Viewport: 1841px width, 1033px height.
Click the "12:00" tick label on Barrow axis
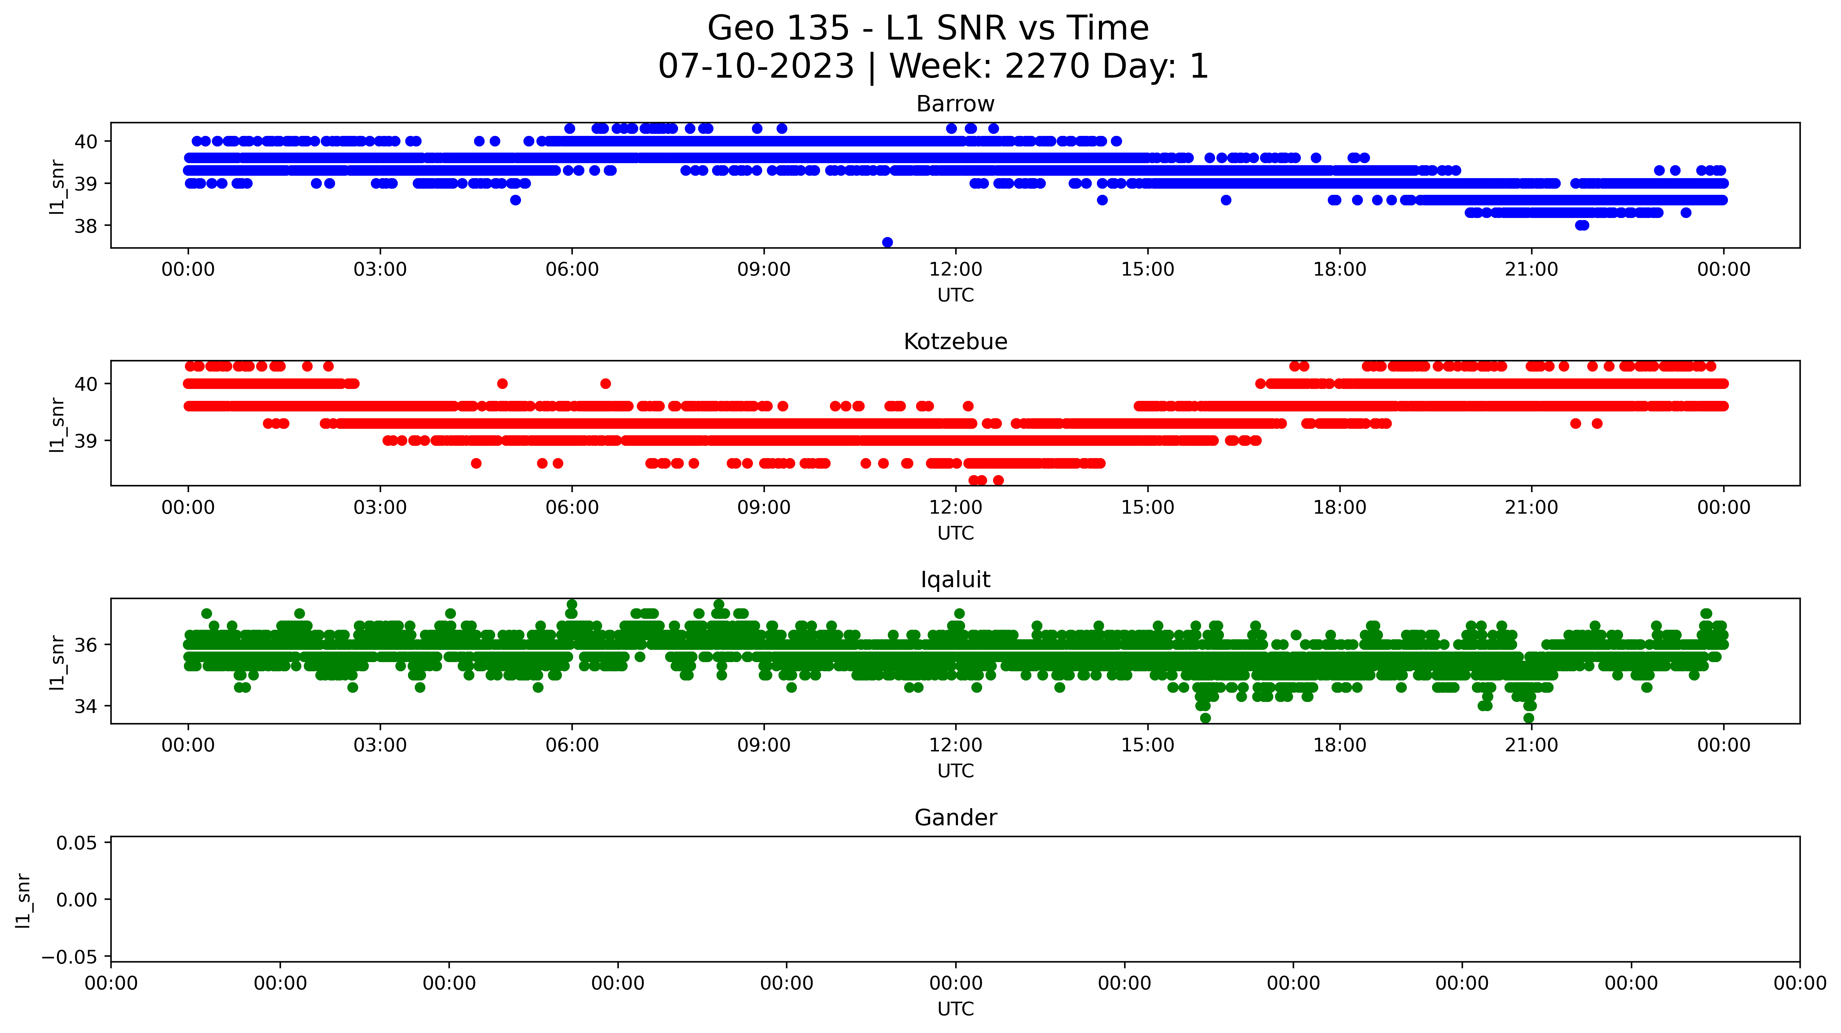956,270
